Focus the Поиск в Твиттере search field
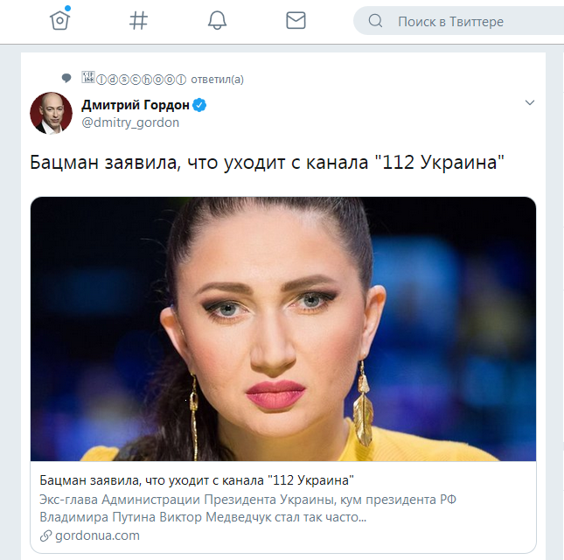 point(458,21)
